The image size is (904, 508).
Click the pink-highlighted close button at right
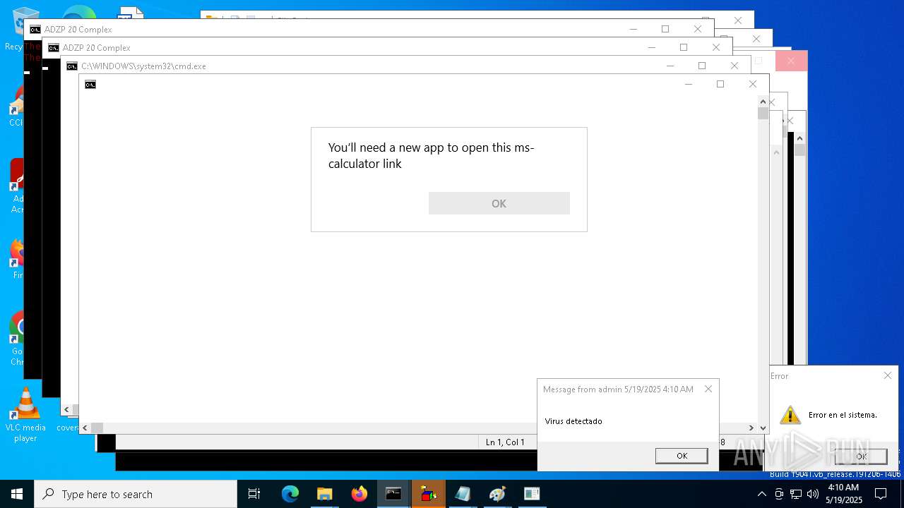coord(791,61)
